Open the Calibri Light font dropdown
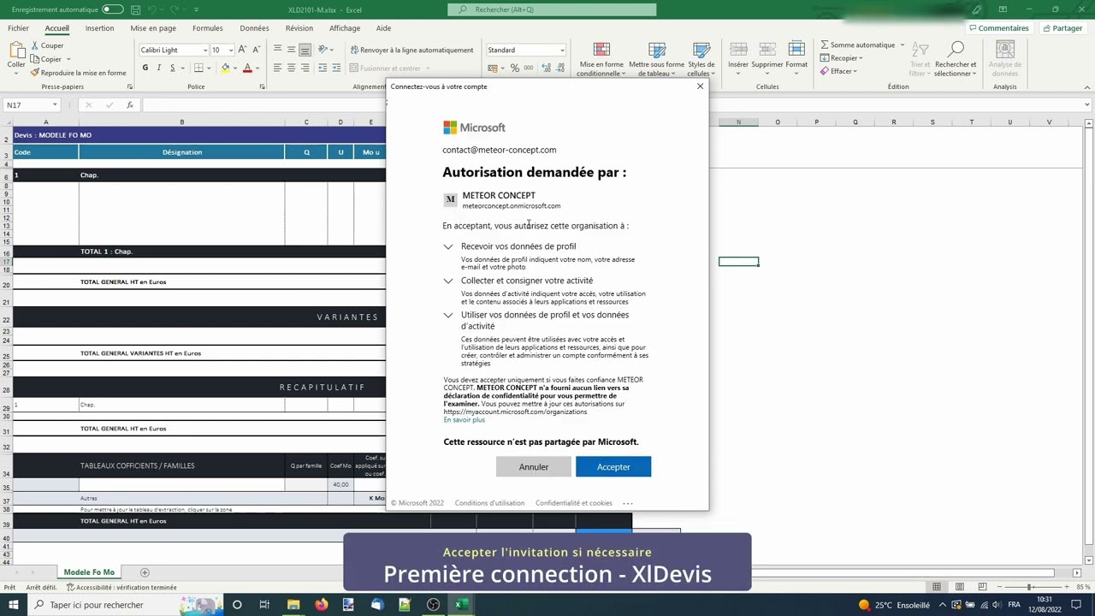 [205, 50]
